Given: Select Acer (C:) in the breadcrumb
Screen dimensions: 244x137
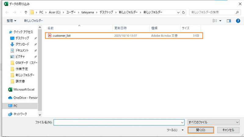Looking at the screenshot, I should [55, 12].
